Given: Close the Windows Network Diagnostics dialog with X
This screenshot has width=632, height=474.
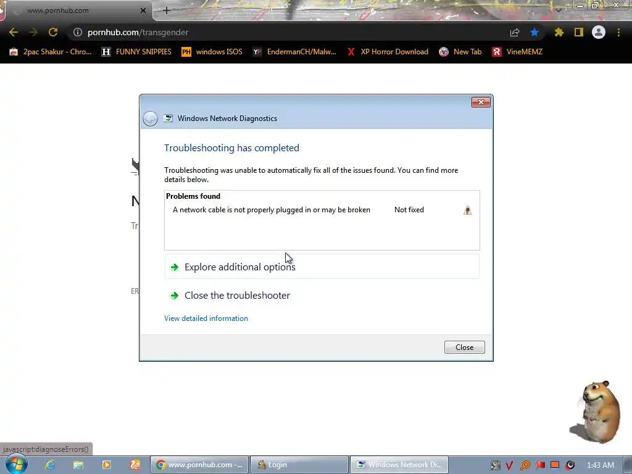Looking at the screenshot, I should click(x=481, y=102).
